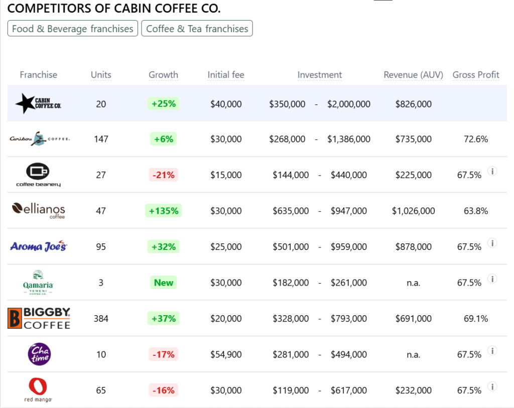This screenshot has height=408, width=514.
Task: Click the +6% growth badge
Action: click(x=163, y=139)
